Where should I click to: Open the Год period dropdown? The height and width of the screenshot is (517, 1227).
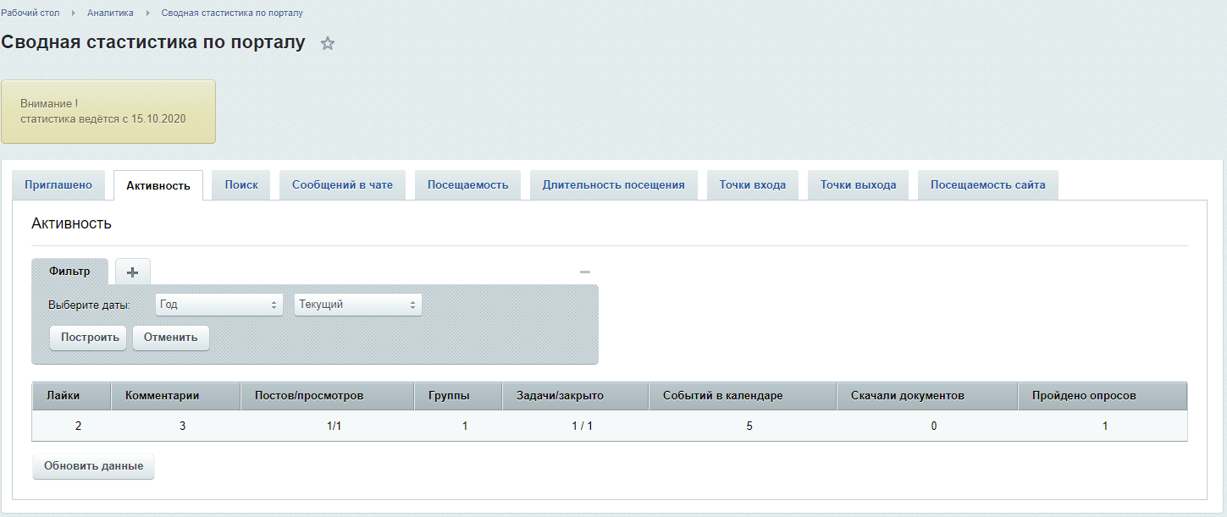219,305
